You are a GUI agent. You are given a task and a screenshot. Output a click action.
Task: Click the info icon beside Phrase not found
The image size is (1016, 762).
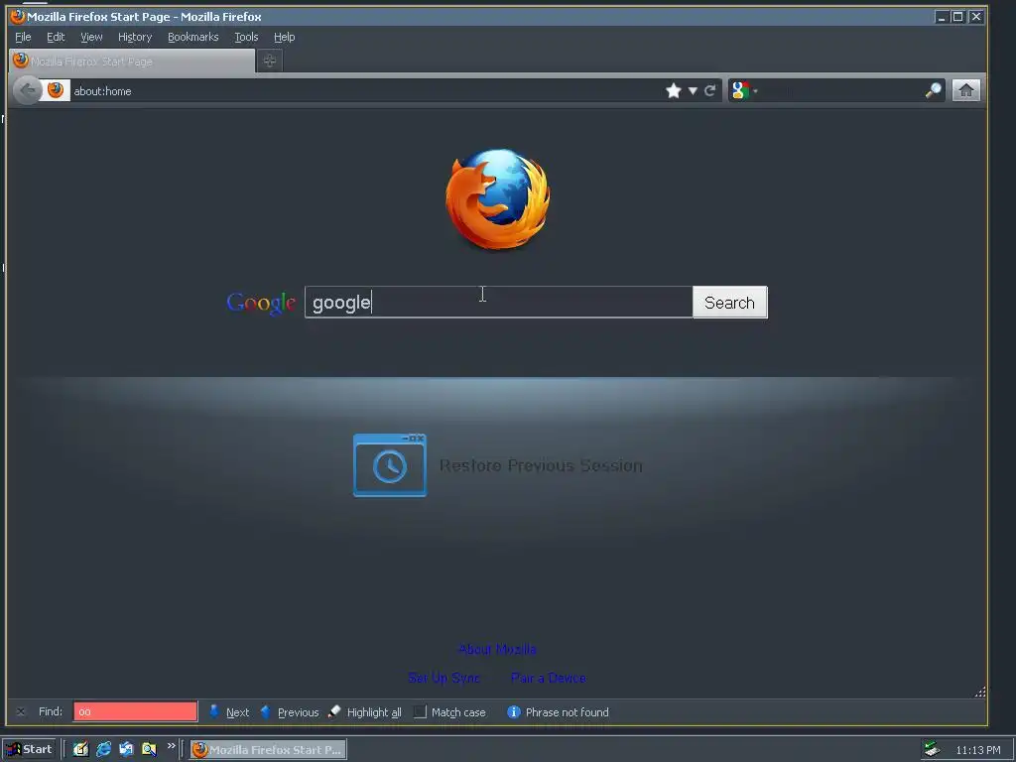[x=513, y=711]
